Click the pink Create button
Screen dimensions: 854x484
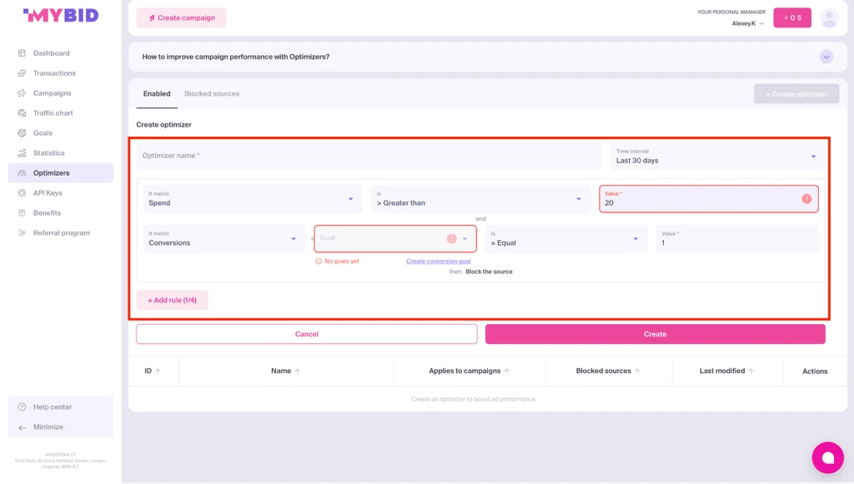point(656,334)
